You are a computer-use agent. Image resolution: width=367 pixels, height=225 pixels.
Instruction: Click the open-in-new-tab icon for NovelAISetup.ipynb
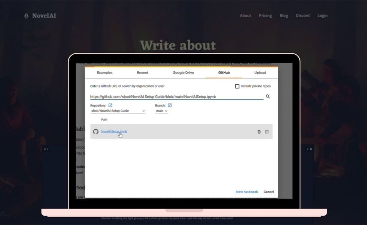point(267,132)
